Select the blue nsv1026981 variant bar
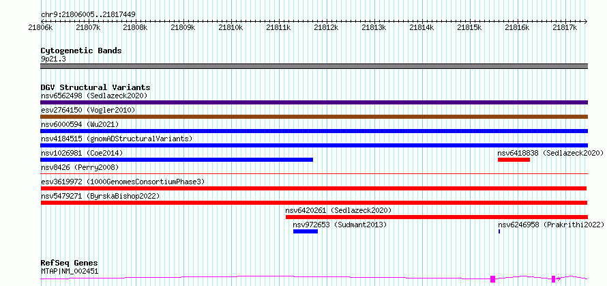The height and width of the screenshot is (286, 607). (177, 160)
